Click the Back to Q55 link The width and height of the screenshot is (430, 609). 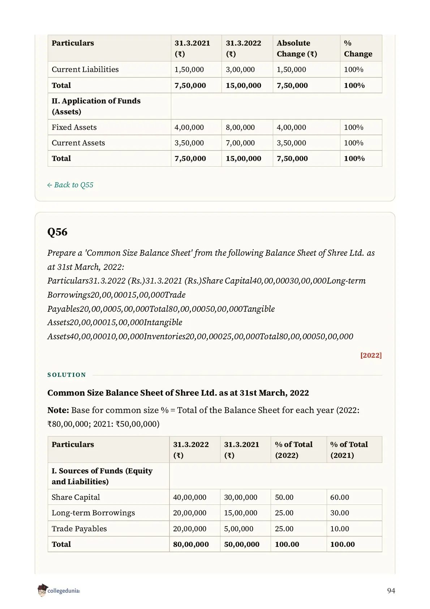[x=70, y=185]
